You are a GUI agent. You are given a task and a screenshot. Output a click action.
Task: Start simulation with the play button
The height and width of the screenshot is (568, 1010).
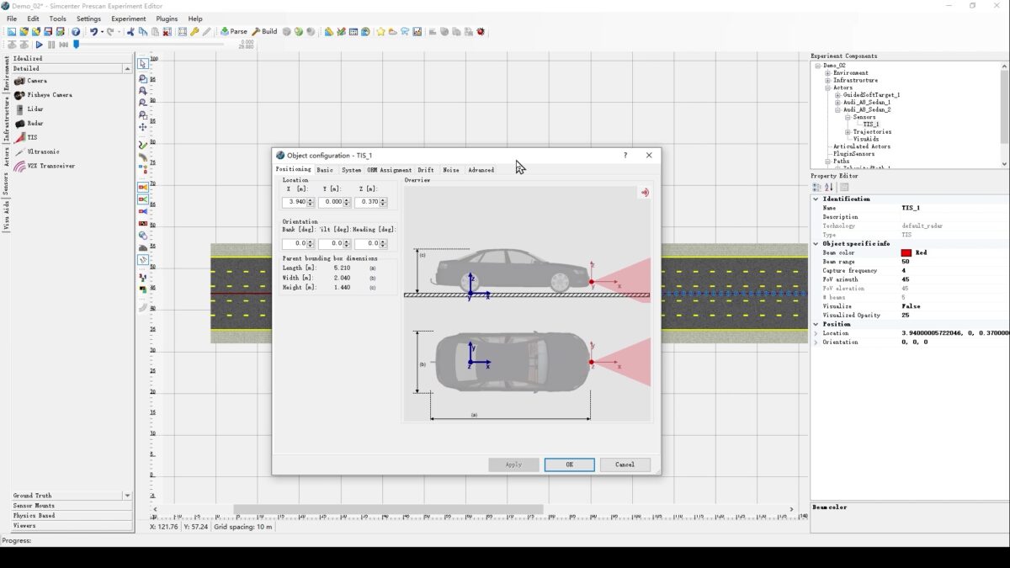coord(39,45)
